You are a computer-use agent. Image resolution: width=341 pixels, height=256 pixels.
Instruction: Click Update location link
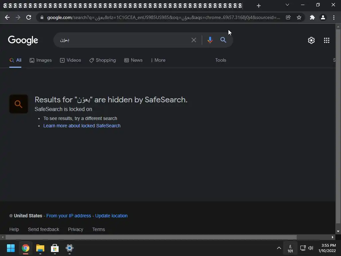coord(111,216)
